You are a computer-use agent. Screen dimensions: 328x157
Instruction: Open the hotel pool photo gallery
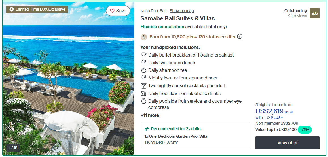[68, 79]
